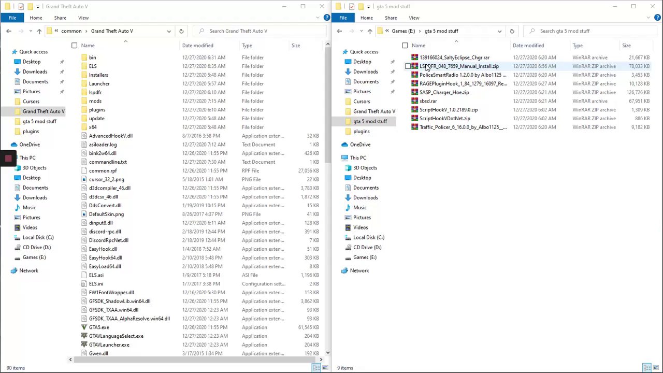
Task: Expand the ribbon in right window
Action: 648,18
